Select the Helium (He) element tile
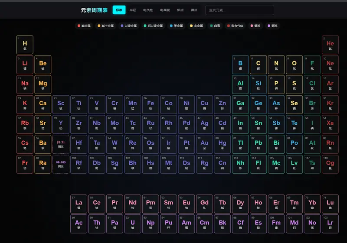The width and height of the screenshot is (347, 243). [x=330, y=45]
